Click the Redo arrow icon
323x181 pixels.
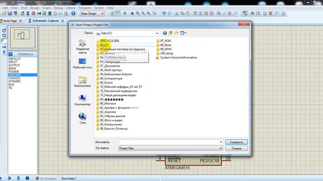click(x=170, y=14)
